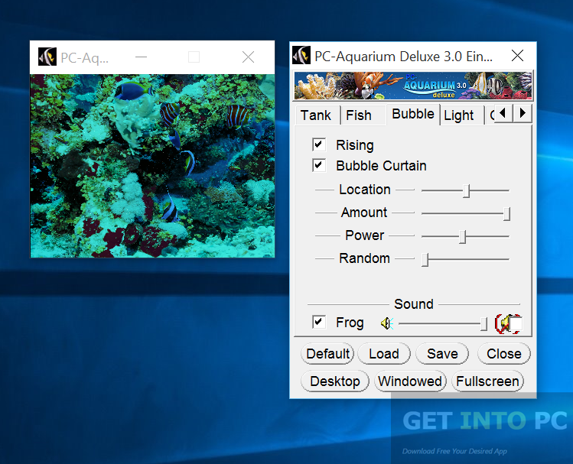The width and height of the screenshot is (573, 464).
Task: Minimize the PC-Aq... aquarium window
Action: coord(141,57)
